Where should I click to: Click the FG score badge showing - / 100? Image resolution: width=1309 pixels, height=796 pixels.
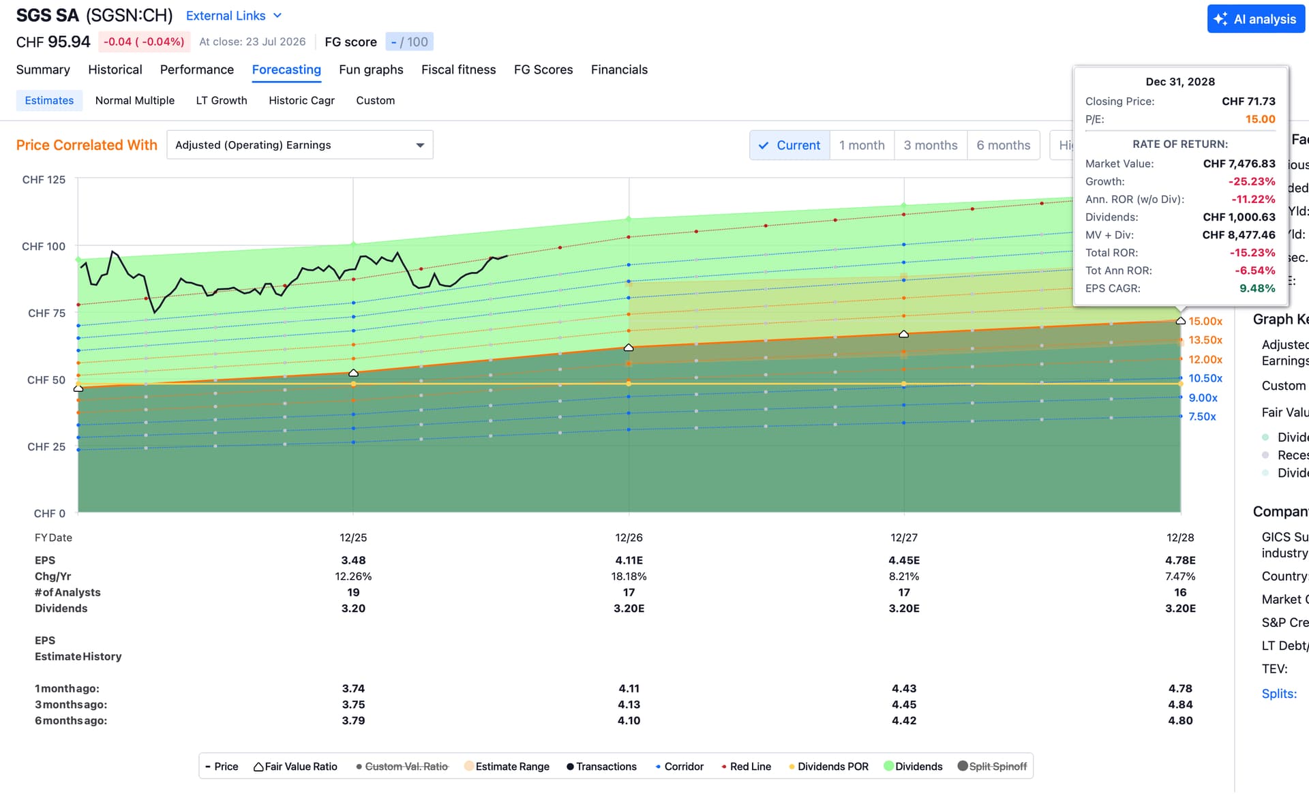[409, 42]
